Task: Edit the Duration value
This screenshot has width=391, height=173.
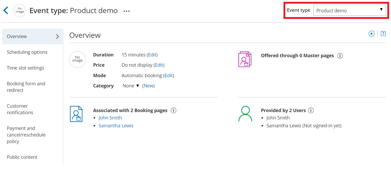Action: coord(152,55)
